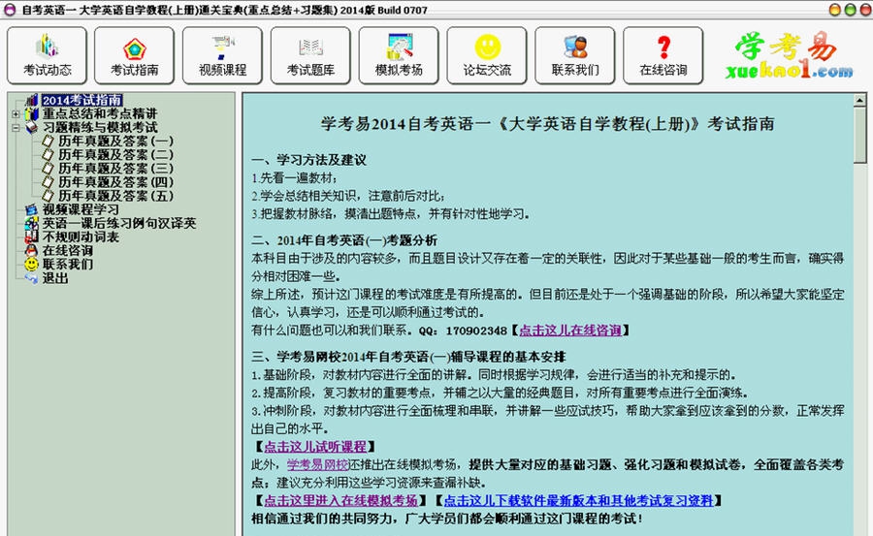Select 2014考试指南 tree node
This screenshot has width=873, height=536.
pyautogui.click(x=81, y=100)
